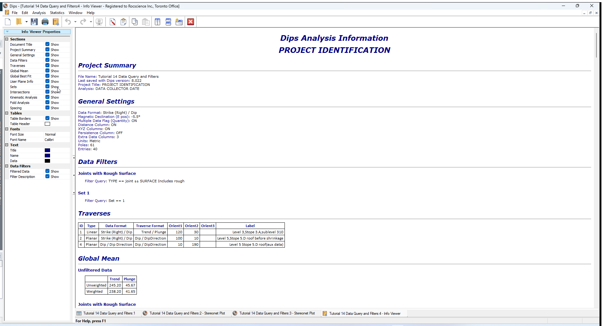Print the Info Viewer report
Viewport: 602px width, 326px height.
point(45,22)
